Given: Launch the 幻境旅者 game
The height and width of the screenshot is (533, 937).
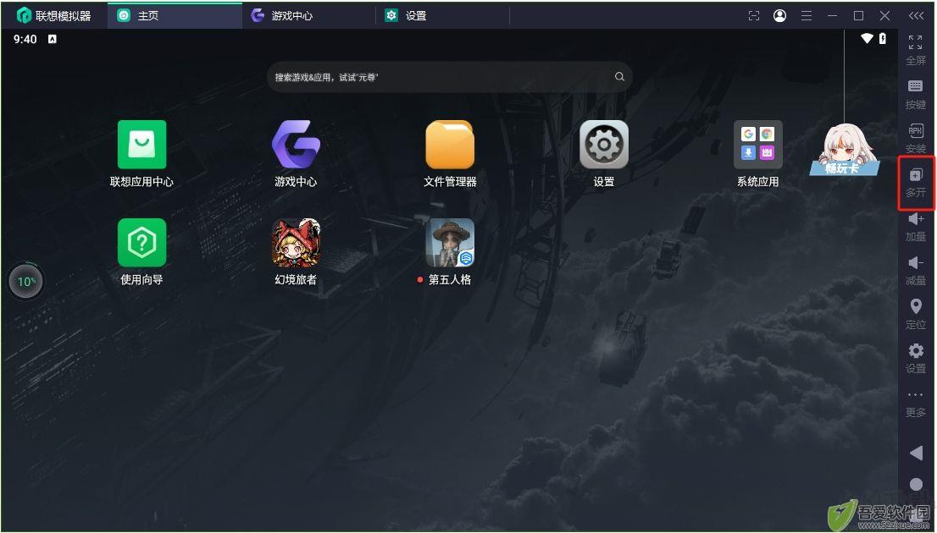Looking at the screenshot, I should [296, 242].
